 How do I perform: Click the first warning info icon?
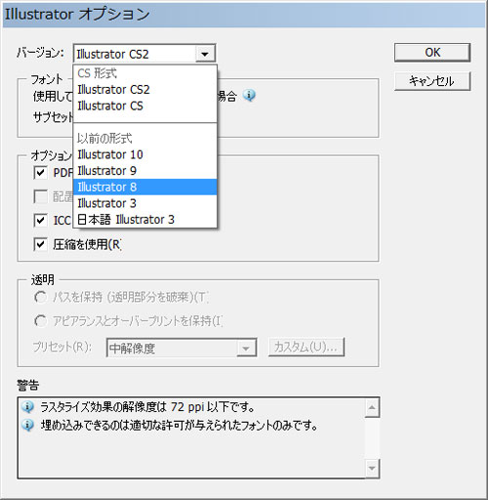(x=27, y=407)
